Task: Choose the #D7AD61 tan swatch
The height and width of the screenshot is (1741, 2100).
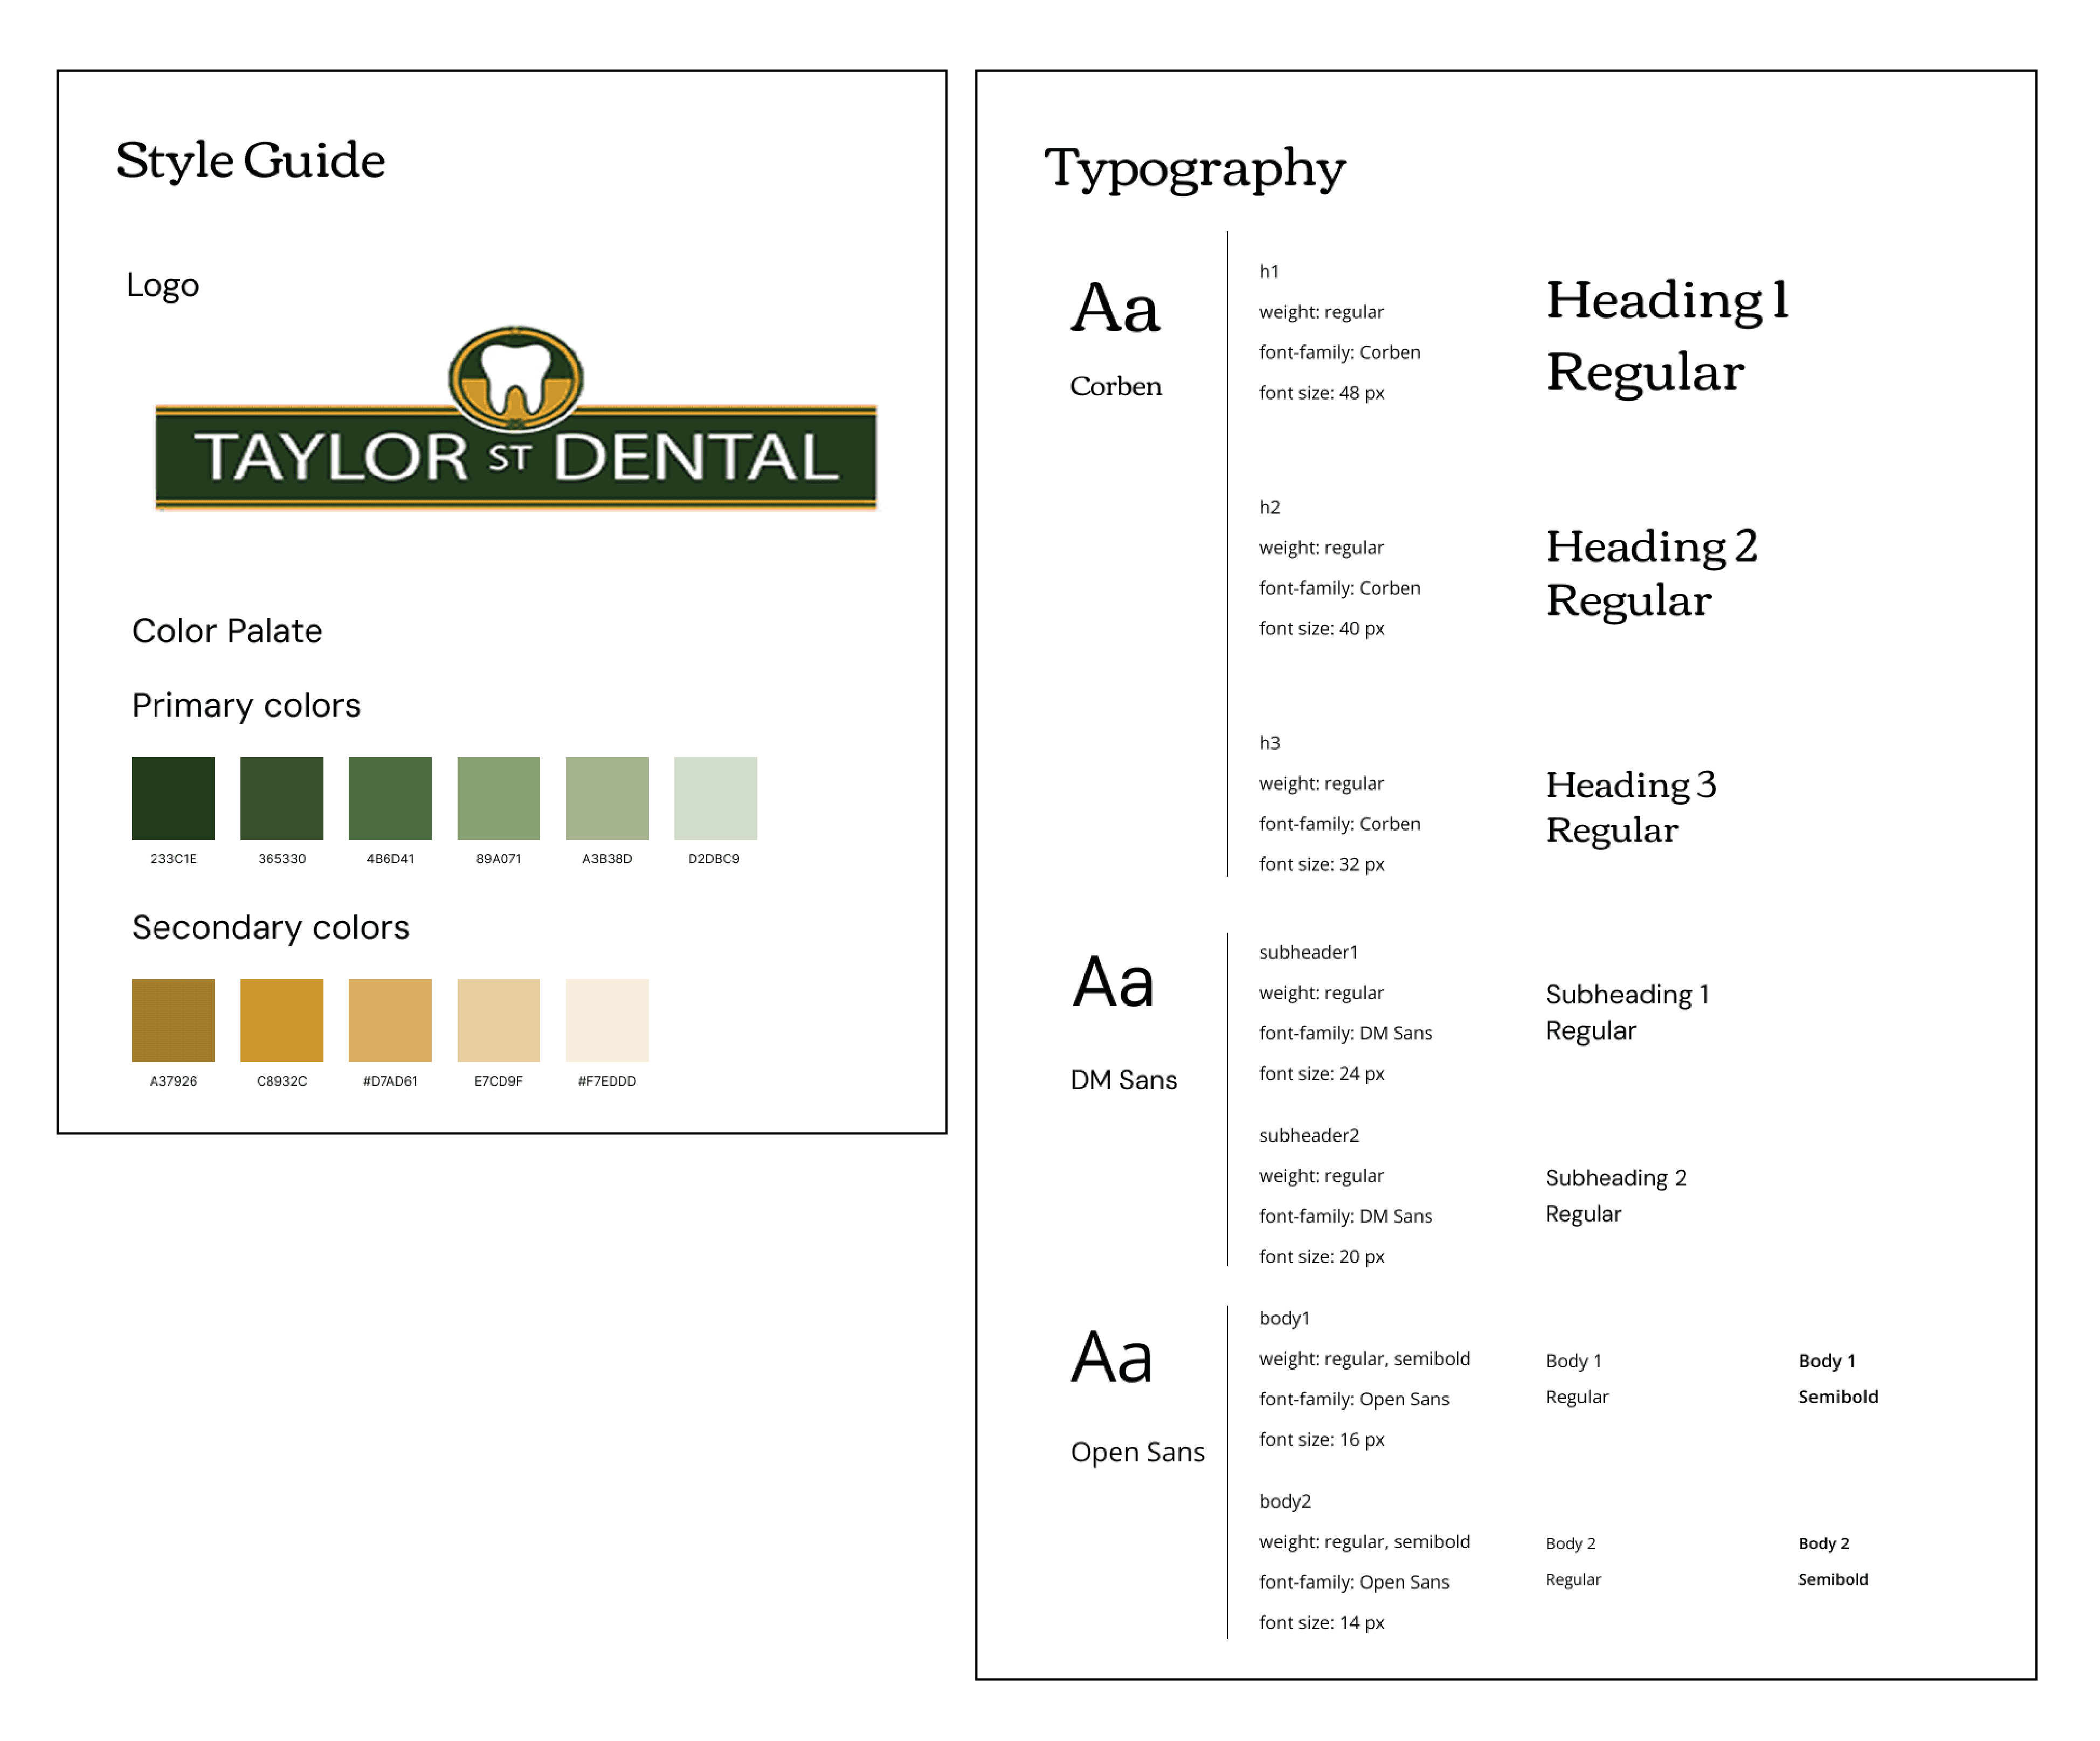Action: 390,1019
